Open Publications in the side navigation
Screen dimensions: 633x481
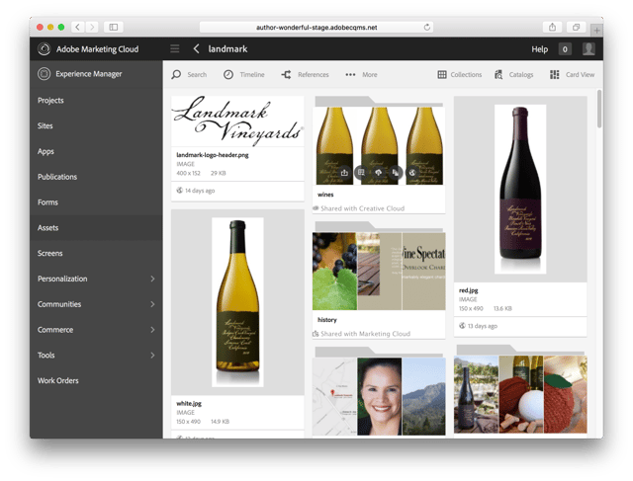pos(96,177)
